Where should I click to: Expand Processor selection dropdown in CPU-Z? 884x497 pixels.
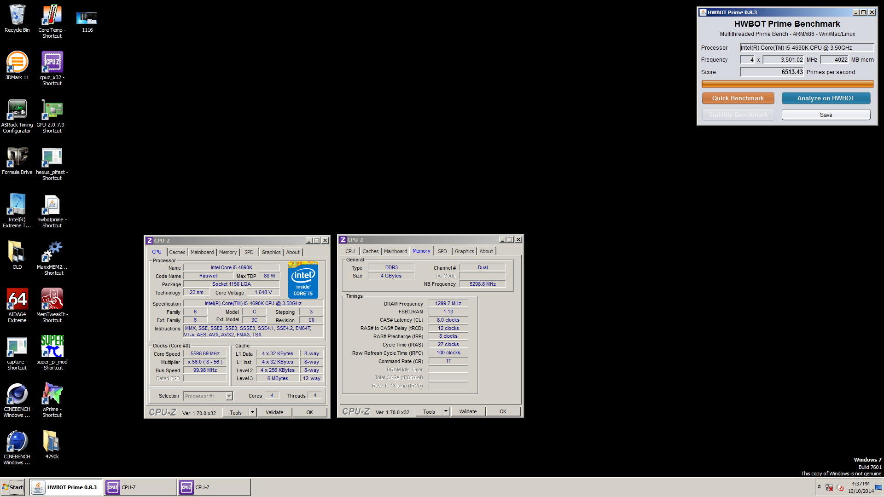(x=229, y=396)
